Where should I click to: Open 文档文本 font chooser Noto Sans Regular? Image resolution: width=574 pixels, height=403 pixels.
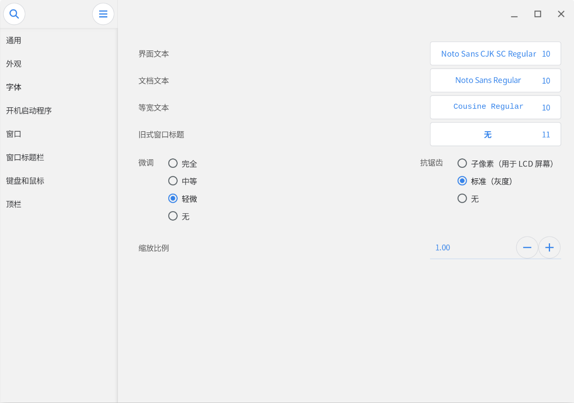(495, 80)
